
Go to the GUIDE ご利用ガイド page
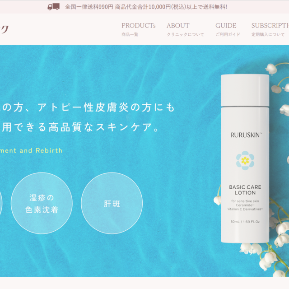[228, 29]
